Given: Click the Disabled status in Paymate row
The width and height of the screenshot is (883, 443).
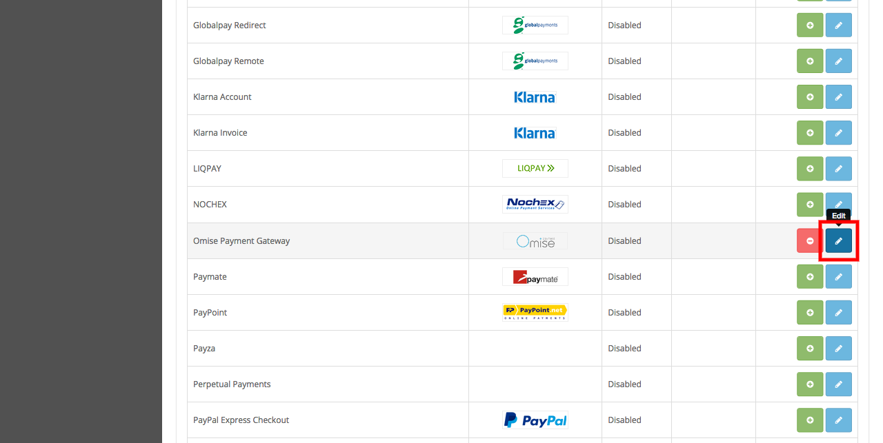Looking at the screenshot, I should pyautogui.click(x=624, y=277).
